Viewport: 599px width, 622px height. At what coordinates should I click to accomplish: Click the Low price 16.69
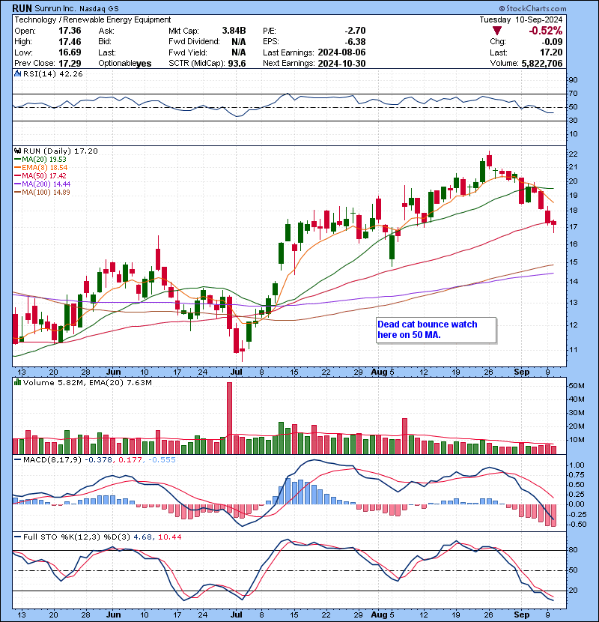70,52
